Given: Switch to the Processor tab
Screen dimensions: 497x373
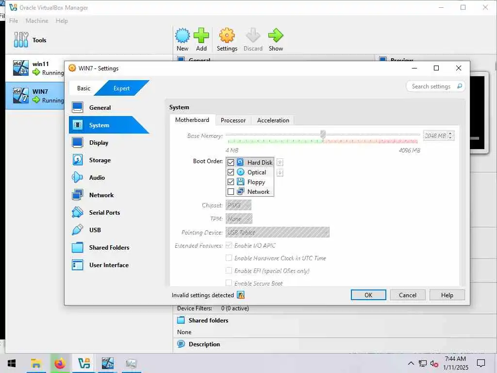Looking at the screenshot, I should [233, 120].
